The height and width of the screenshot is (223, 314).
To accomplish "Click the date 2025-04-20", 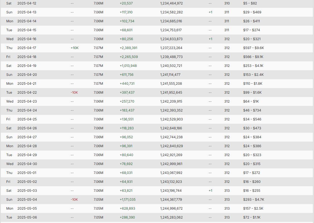I will click(27, 75).
